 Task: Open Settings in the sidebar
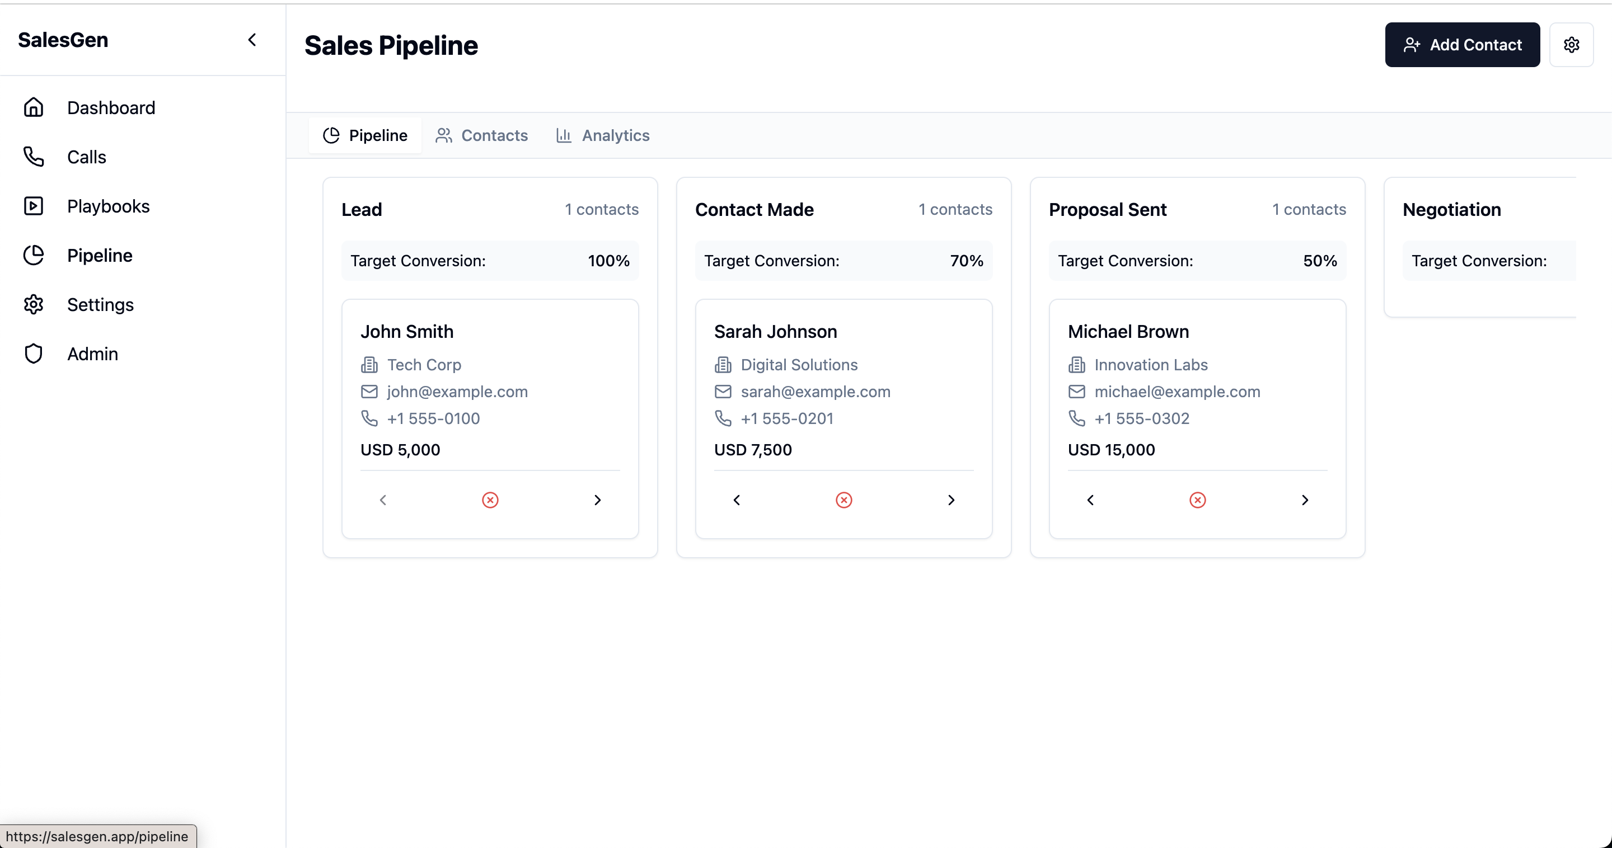click(100, 304)
